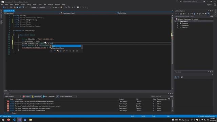
Task: Click the feedback icon in the title bar
Action: (181, 1)
